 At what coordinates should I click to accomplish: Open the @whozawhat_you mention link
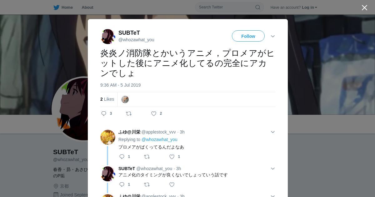click(159, 139)
